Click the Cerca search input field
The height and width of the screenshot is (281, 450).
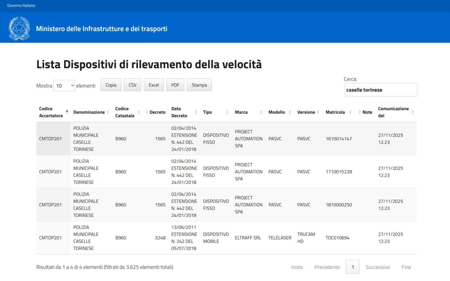tap(380, 90)
